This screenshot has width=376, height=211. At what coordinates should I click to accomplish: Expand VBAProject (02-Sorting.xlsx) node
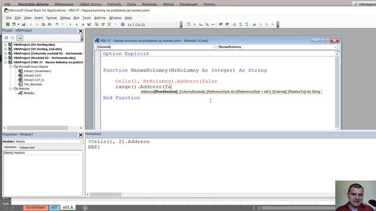pos(5,45)
